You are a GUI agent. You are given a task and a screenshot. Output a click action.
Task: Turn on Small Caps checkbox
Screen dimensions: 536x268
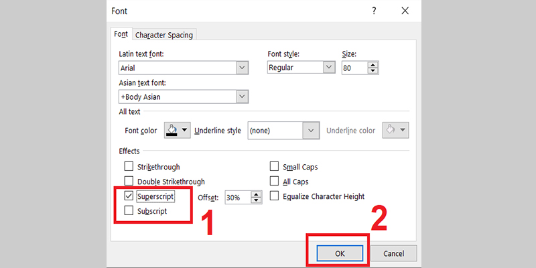tap(275, 166)
